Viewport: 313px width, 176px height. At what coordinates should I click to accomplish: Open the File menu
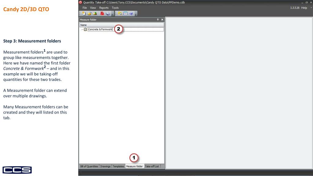[x=85, y=8]
